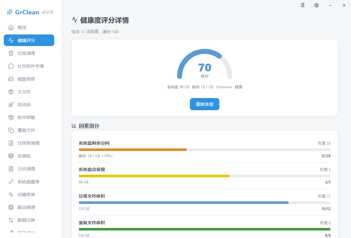
Task: Click the 3/5 score value
Action: (x=328, y=182)
